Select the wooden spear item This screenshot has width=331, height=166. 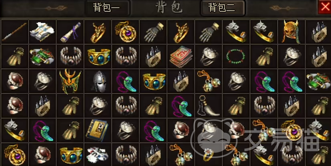point(14,32)
